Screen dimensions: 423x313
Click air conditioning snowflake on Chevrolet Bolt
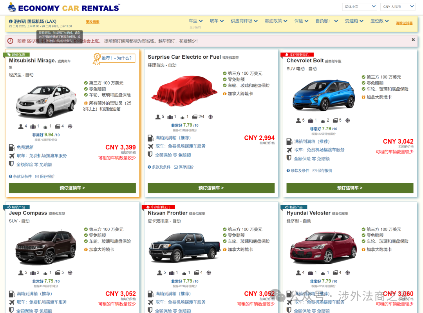pos(348,120)
